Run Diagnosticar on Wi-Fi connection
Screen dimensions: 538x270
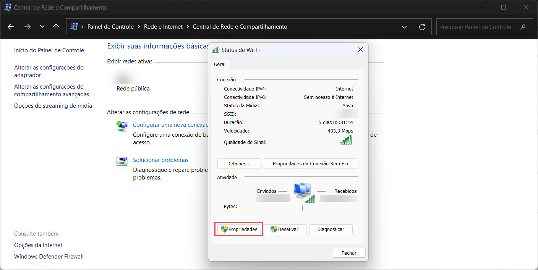click(x=331, y=229)
